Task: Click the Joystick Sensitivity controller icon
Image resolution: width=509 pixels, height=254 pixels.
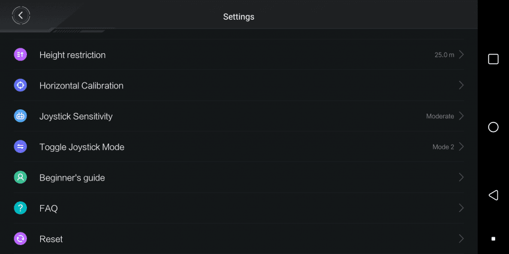Action: click(20, 116)
